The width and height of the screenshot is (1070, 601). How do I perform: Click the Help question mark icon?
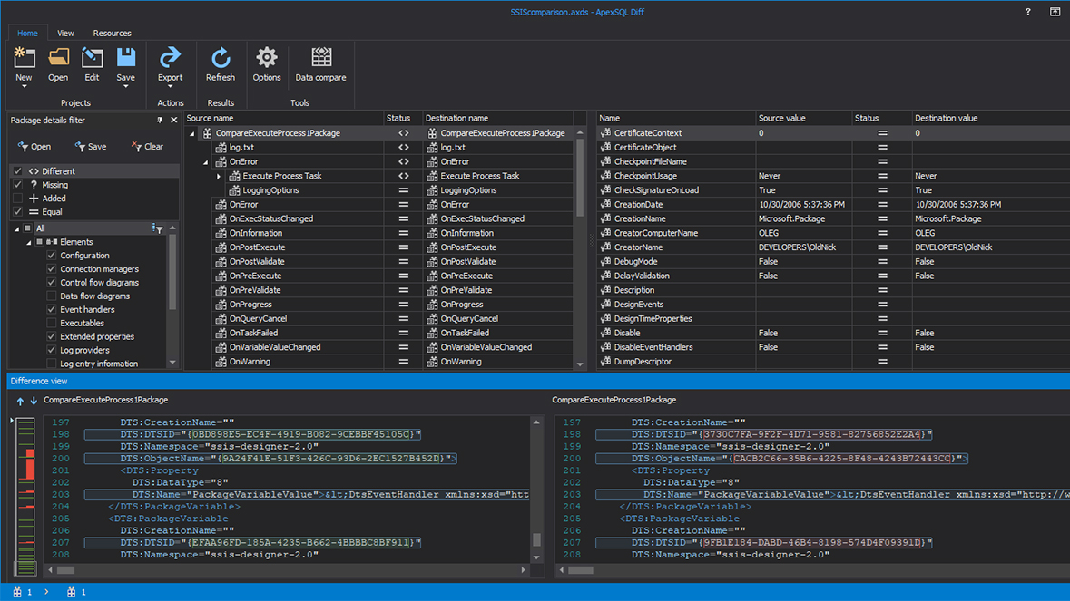coord(1026,12)
